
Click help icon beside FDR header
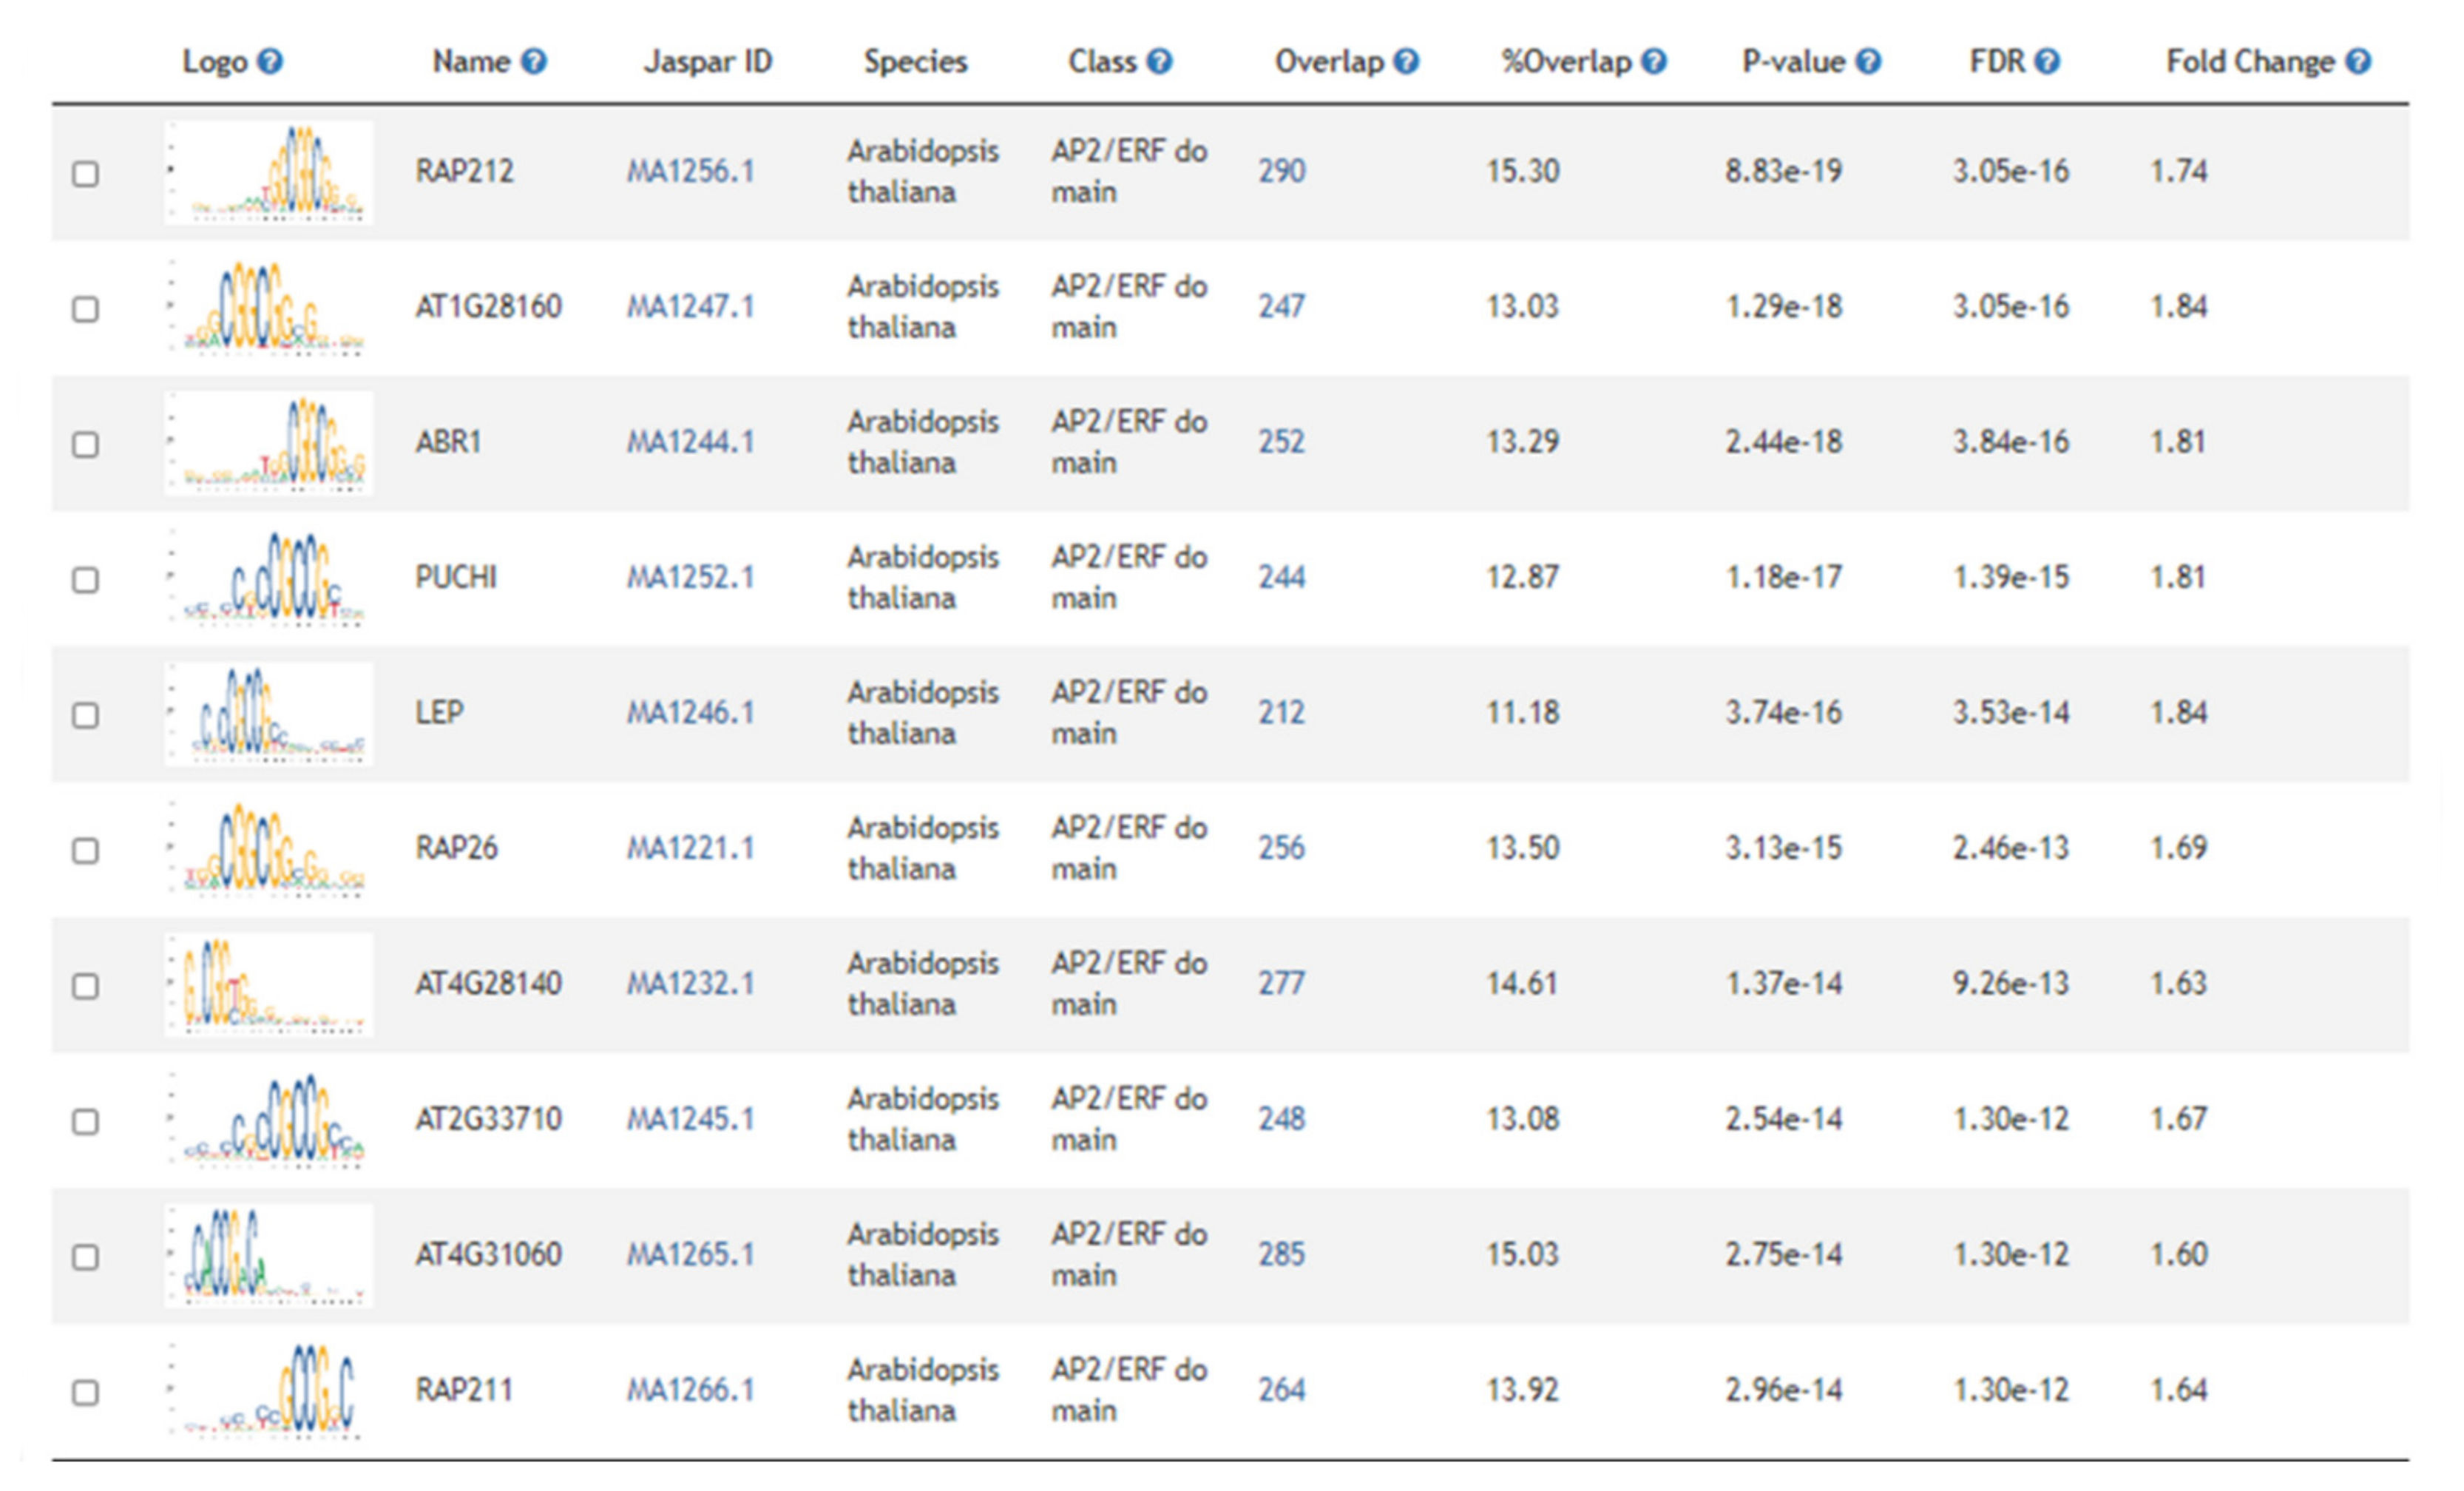tap(2047, 62)
